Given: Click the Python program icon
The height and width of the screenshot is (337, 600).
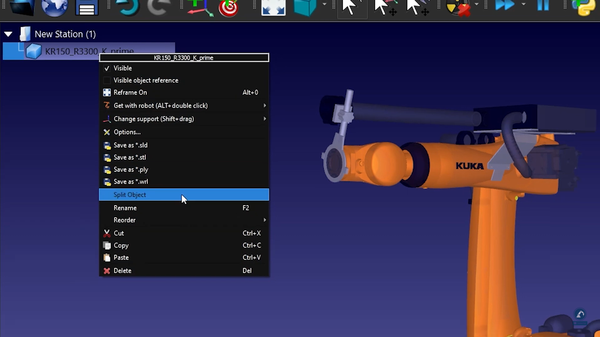Looking at the screenshot, I should (x=584, y=7).
